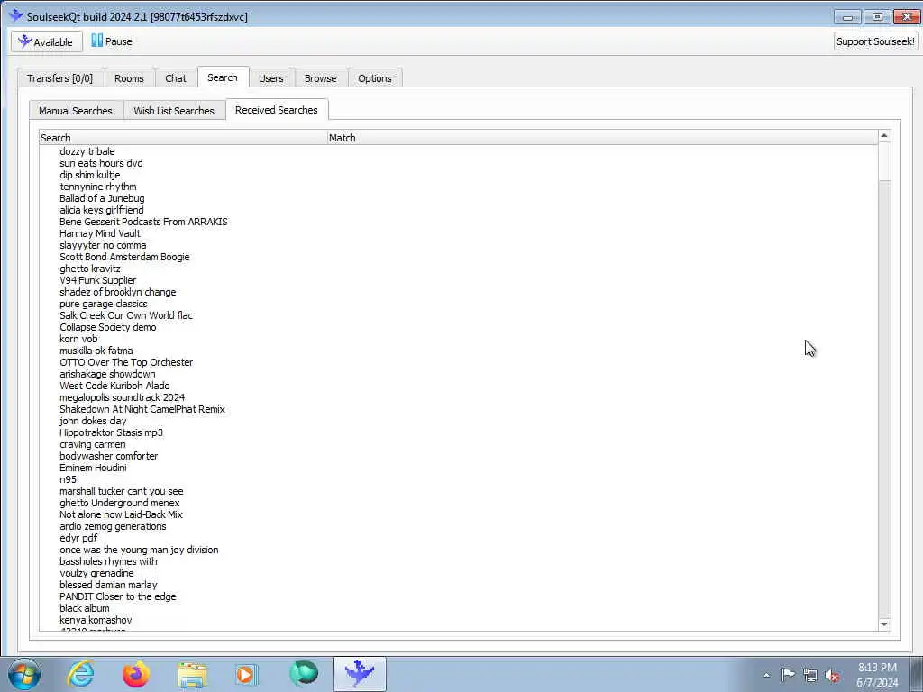The width and height of the screenshot is (923, 692).
Task: Click the vertical scrollbar thumb
Action: pyautogui.click(x=883, y=162)
